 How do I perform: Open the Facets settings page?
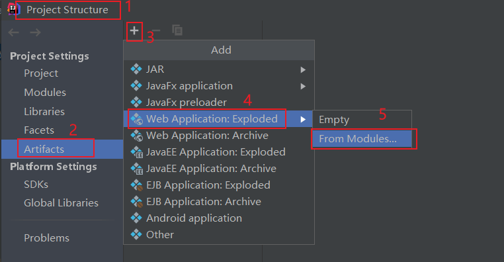pos(39,130)
